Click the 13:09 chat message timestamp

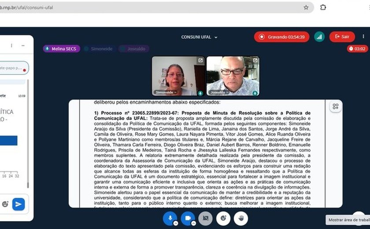(x=22, y=96)
